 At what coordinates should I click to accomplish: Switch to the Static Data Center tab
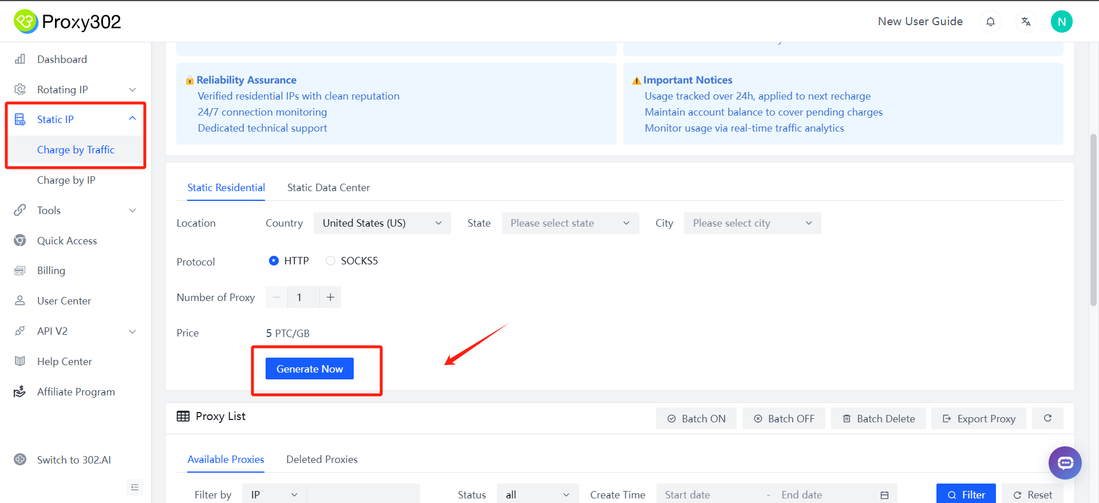tap(329, 188)
